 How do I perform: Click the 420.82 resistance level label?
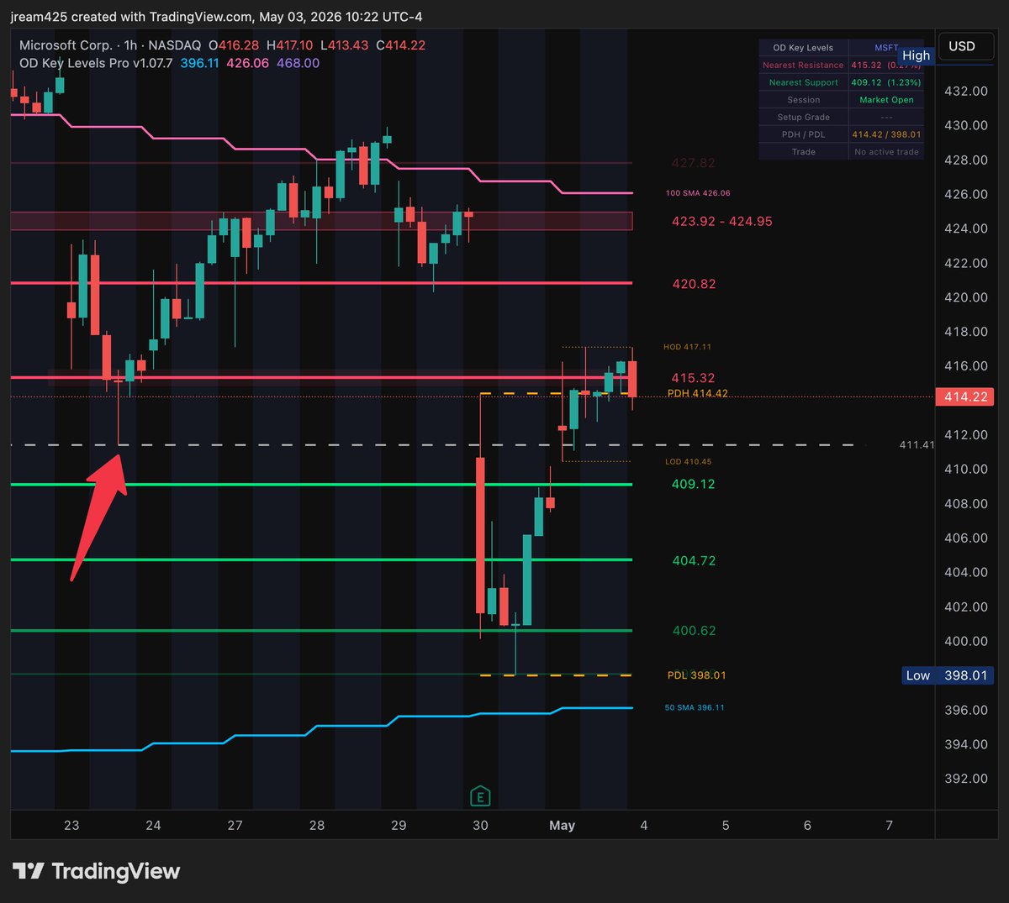click(x=694, y=285)
